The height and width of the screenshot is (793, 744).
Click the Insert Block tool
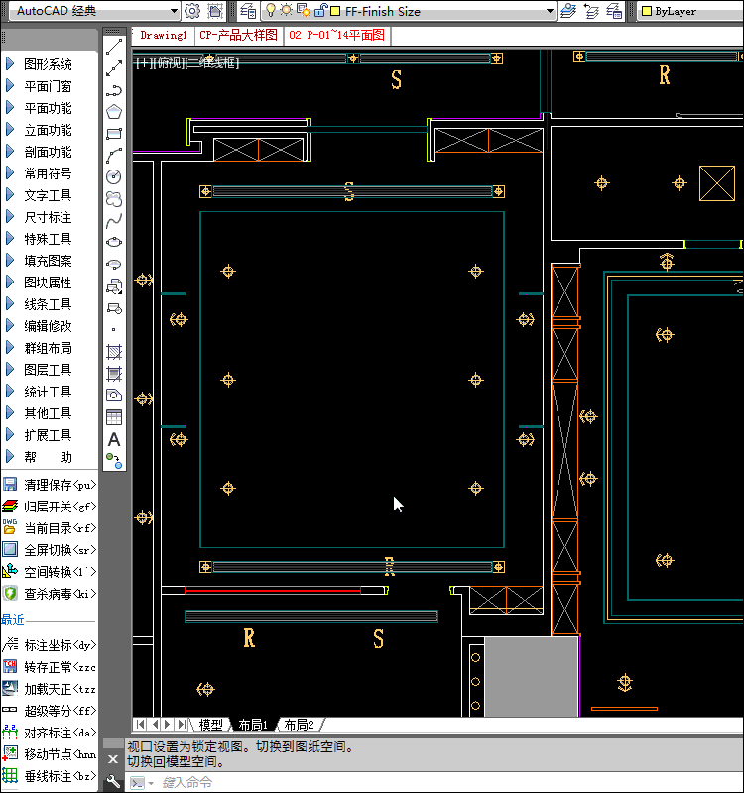(x=114, y=286)
